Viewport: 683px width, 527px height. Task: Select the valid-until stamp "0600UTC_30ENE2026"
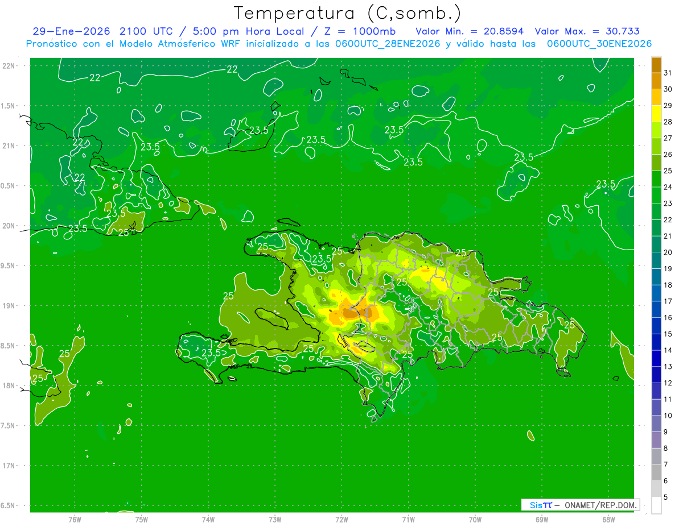pos(599,44)
